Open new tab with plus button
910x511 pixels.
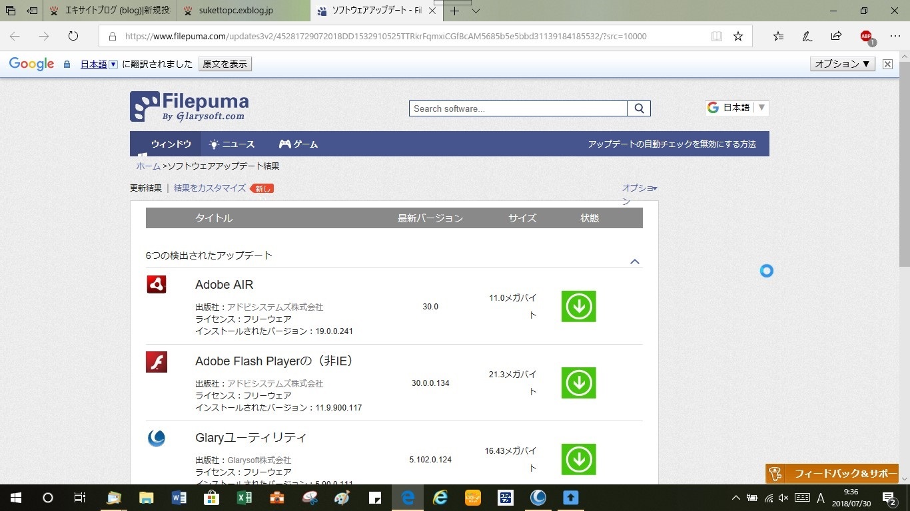(455, 11)
